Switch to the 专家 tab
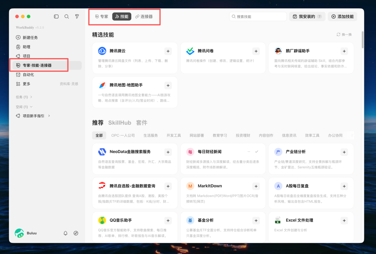The height and width of the screenshot is (254, 376). [102, 17]
